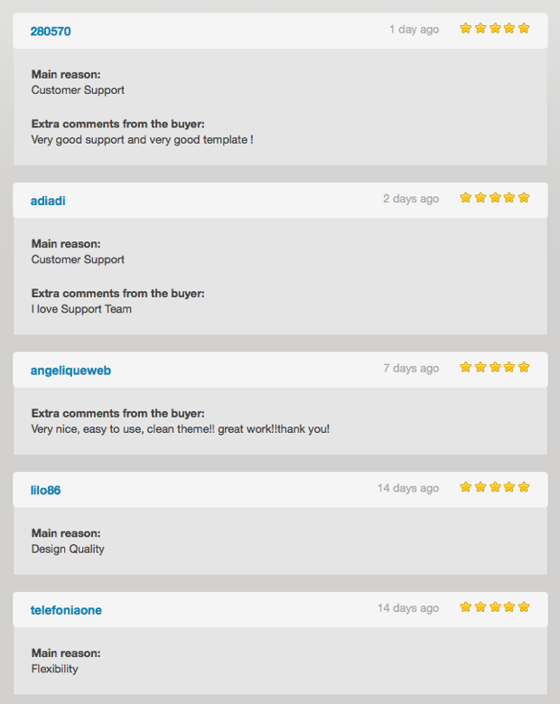
Task: Click second star in lilo86's rating
Action: (481, 487)
